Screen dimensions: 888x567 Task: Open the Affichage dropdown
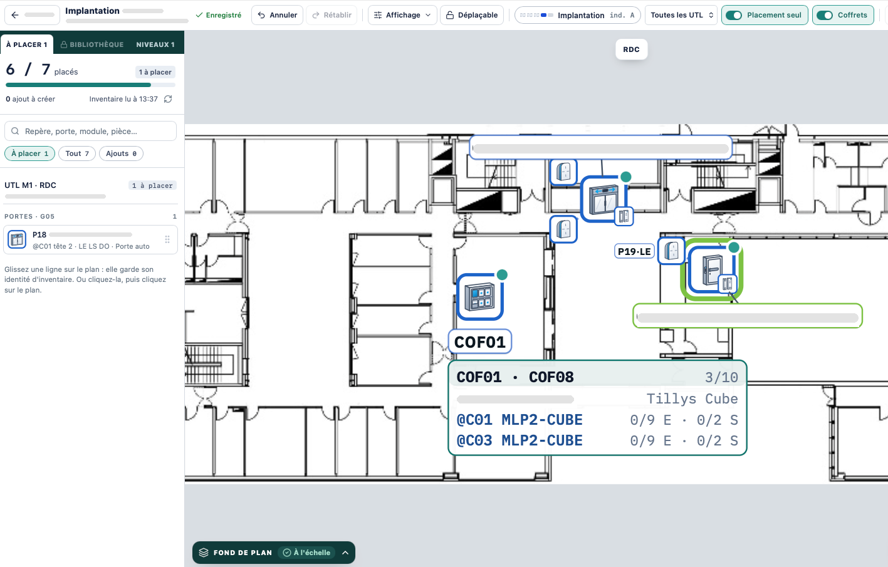coord(402,15)
